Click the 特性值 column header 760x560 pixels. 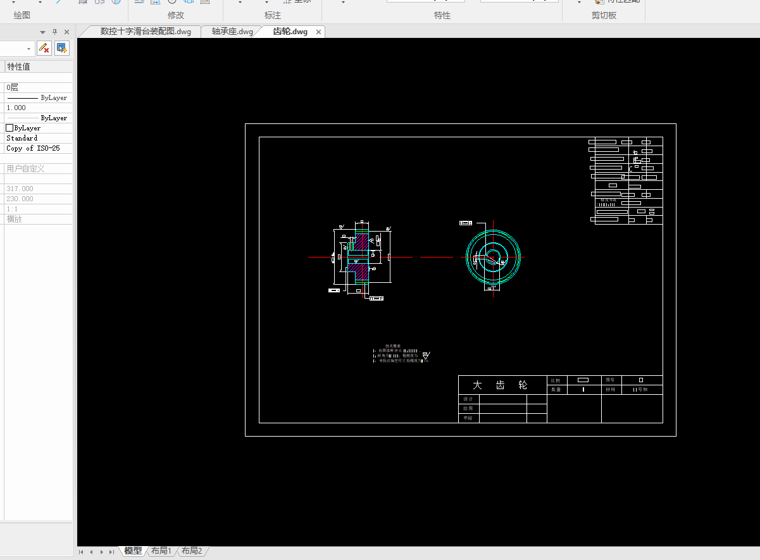point(38,66)
